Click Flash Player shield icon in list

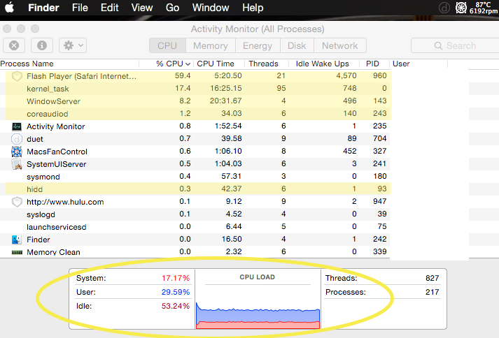point(17,76)
